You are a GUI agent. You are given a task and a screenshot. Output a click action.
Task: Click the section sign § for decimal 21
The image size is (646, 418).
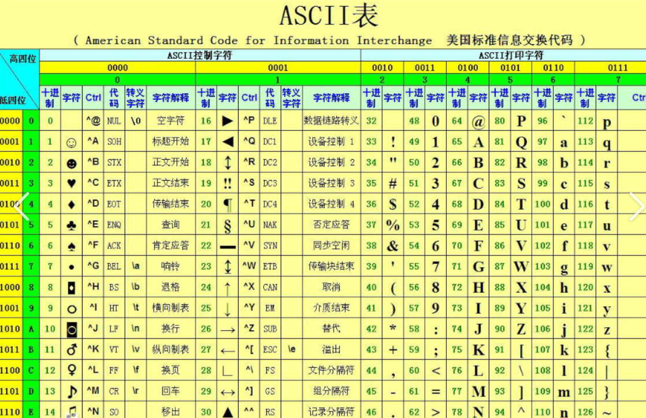227,225
